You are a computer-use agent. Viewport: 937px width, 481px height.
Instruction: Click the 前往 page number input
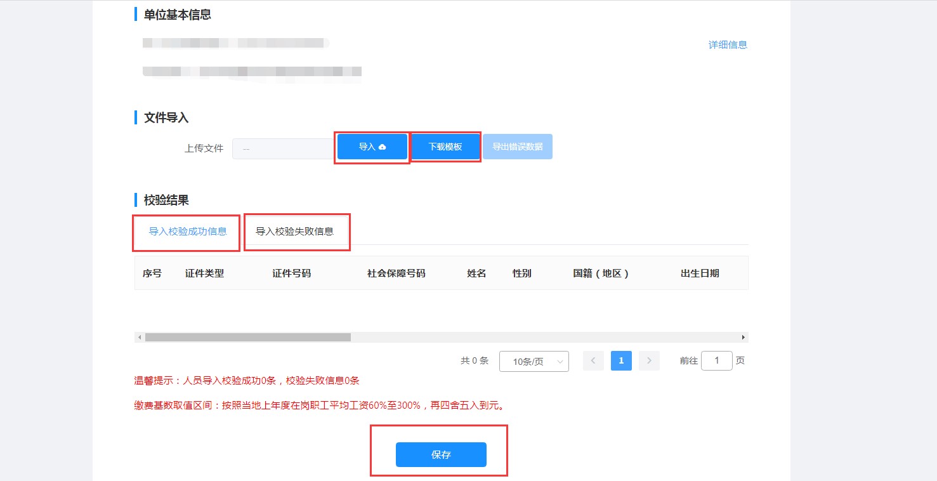717,360
